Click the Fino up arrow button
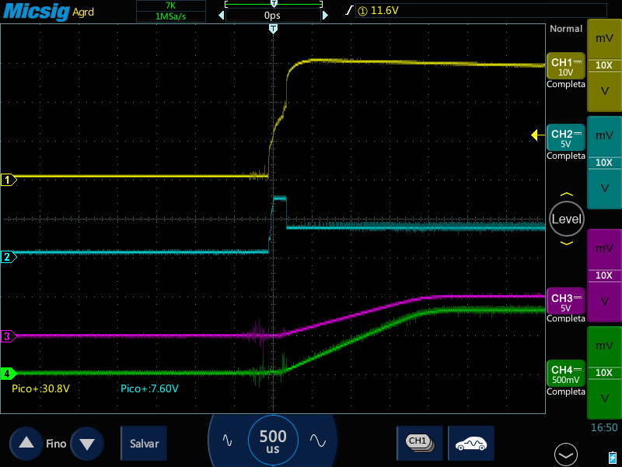Screen dimensions: 622x467 click(26, 443)
